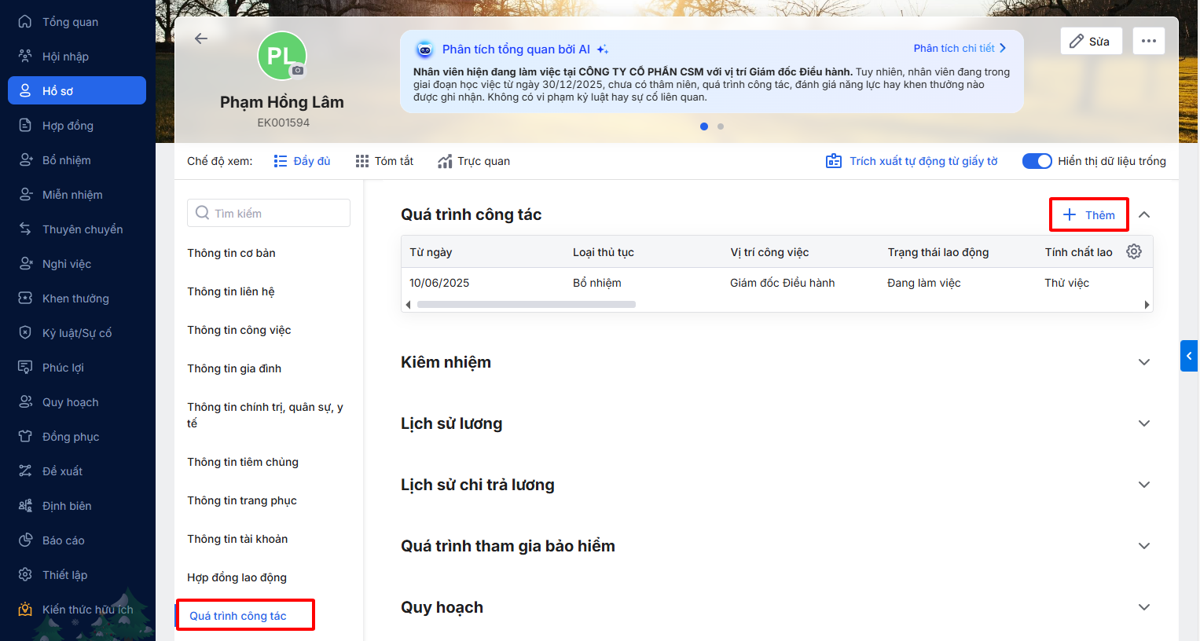Image resolution: width=1200 pixels, height=641 pixels.
Task: Click the Kiến thức hữu ích icon
Action: coord(25,610)
